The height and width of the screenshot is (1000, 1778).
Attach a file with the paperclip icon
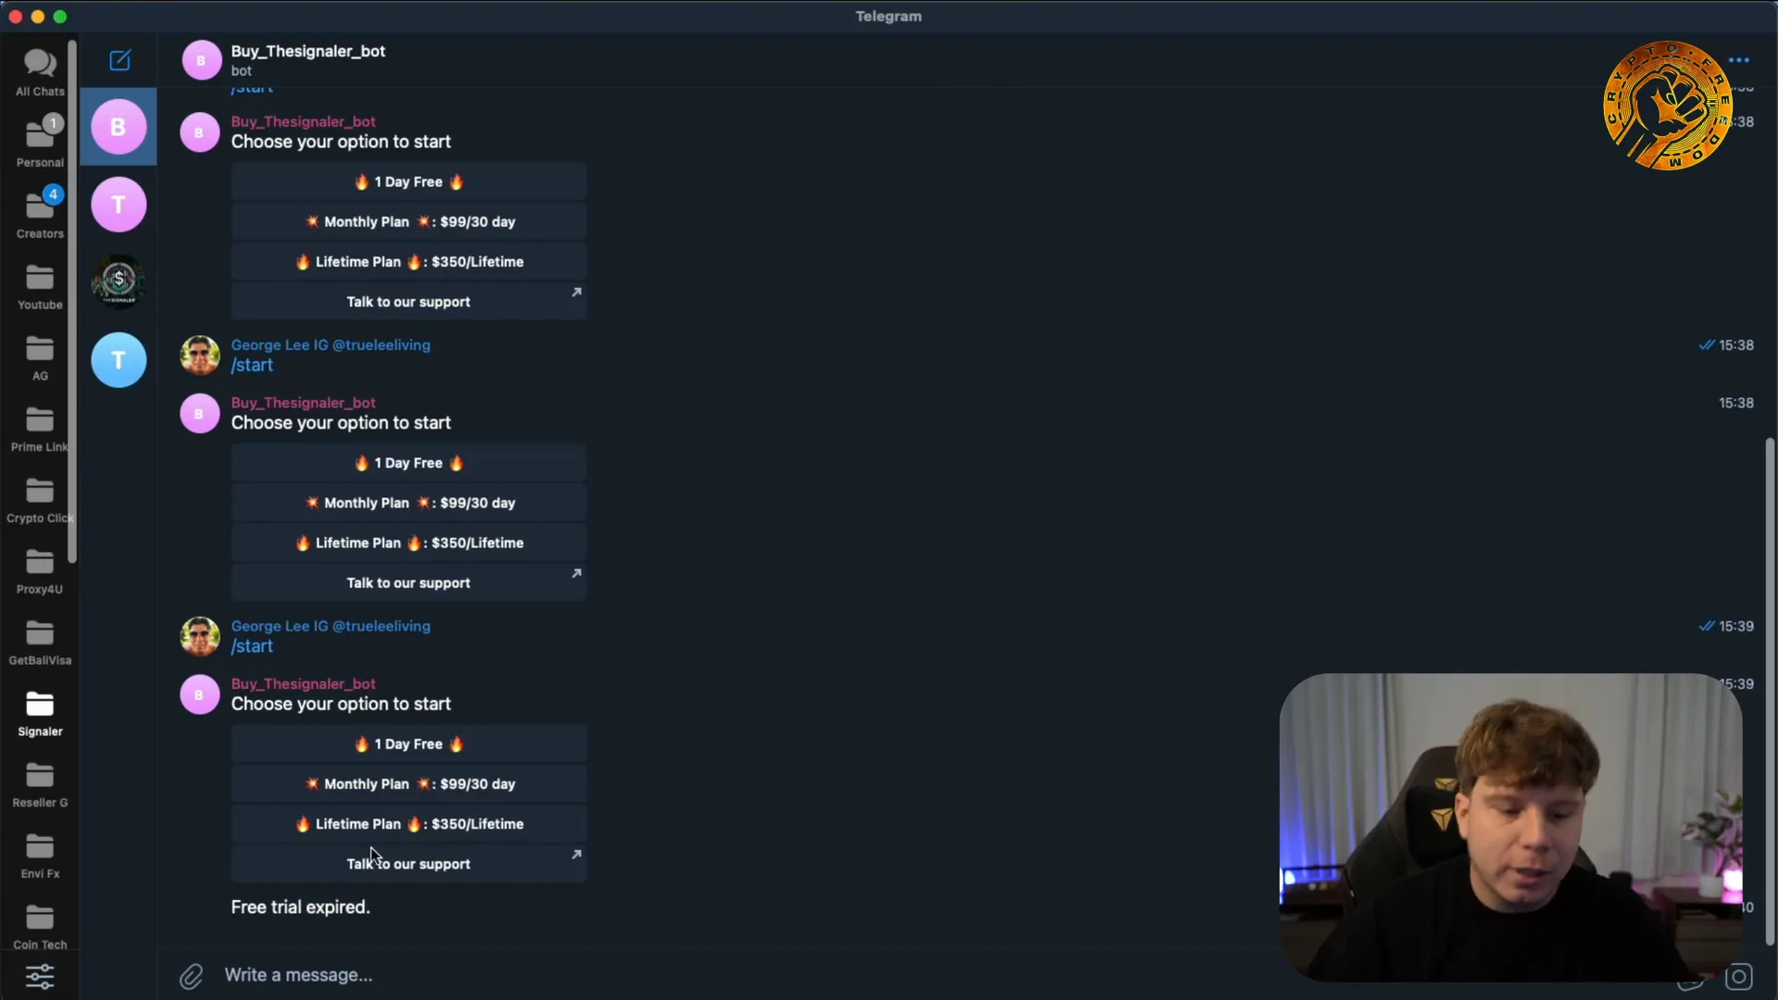[x=191, y=976]
